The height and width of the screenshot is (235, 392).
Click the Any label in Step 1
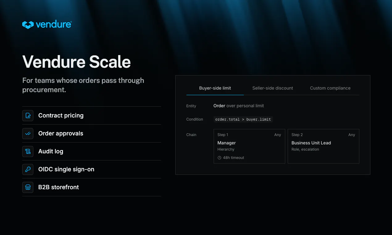click(277, 135)
